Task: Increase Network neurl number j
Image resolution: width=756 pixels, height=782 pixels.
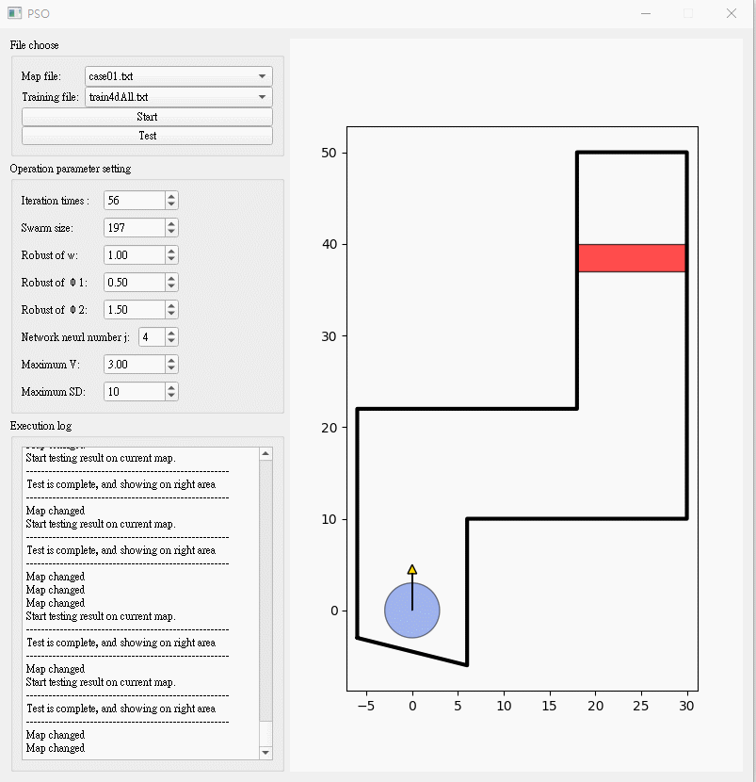Action: click(171, 333)
